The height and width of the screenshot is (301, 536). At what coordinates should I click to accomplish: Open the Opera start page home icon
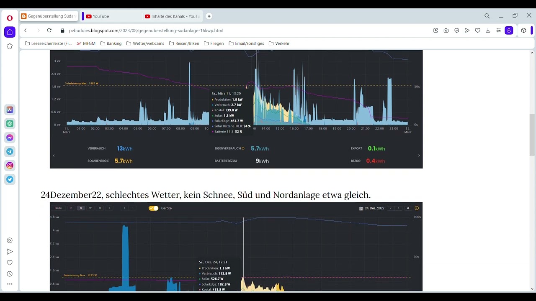[10, 32]
